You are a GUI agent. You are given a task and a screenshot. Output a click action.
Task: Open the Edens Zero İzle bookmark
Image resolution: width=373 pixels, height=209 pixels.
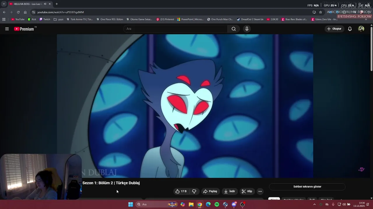tap(324, 19)
